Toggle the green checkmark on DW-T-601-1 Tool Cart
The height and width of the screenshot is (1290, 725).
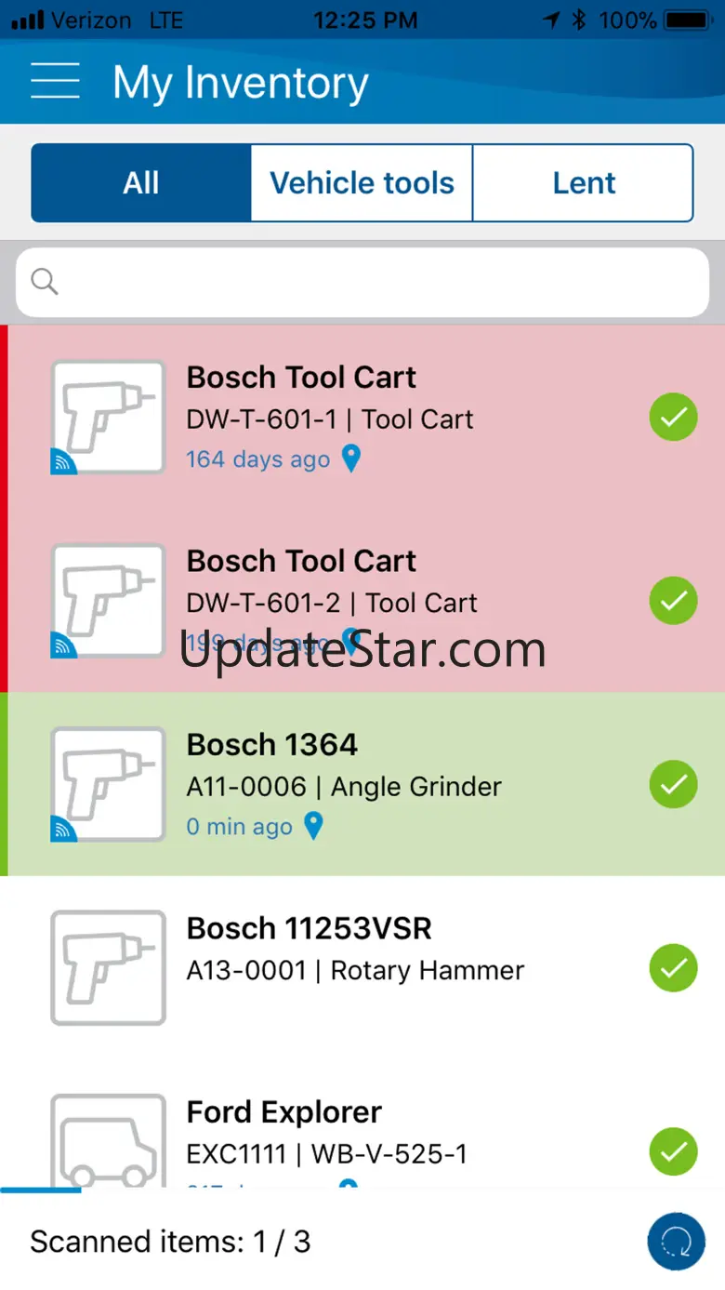pyautogui.click(x=674, y=417)
